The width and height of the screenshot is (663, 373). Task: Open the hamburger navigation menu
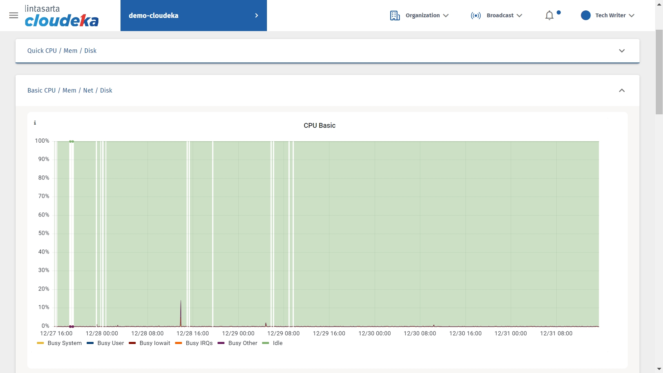tap(13, 16)
